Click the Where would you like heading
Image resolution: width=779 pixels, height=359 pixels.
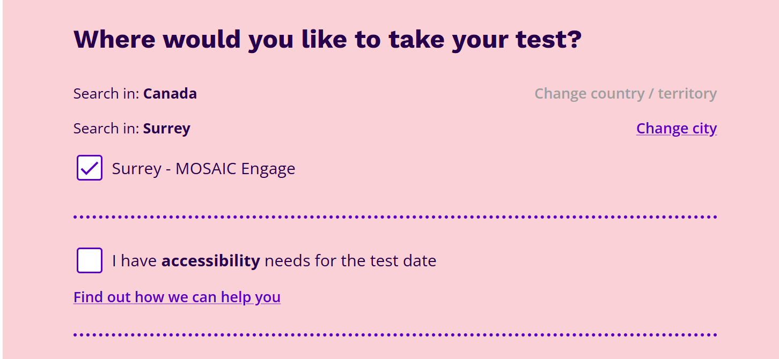point(327,39)
